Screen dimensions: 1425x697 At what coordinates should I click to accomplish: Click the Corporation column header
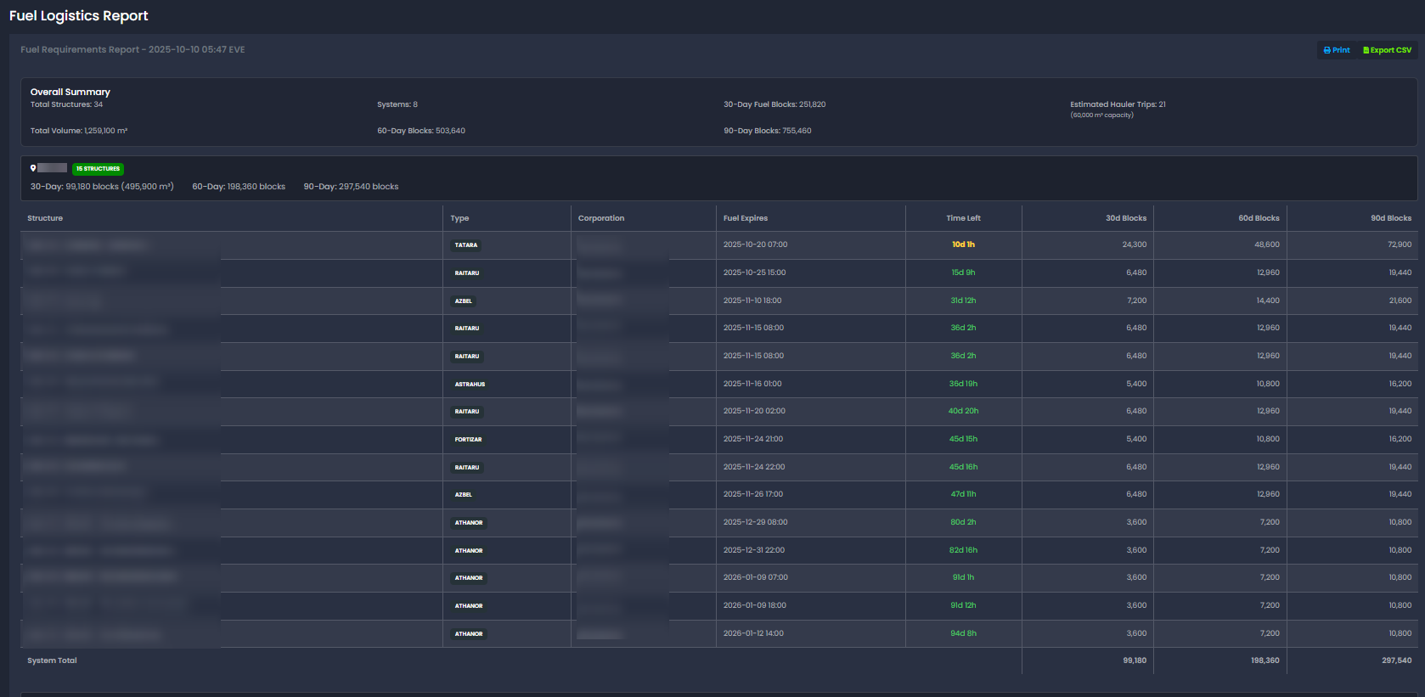click(x=600, y=218)
